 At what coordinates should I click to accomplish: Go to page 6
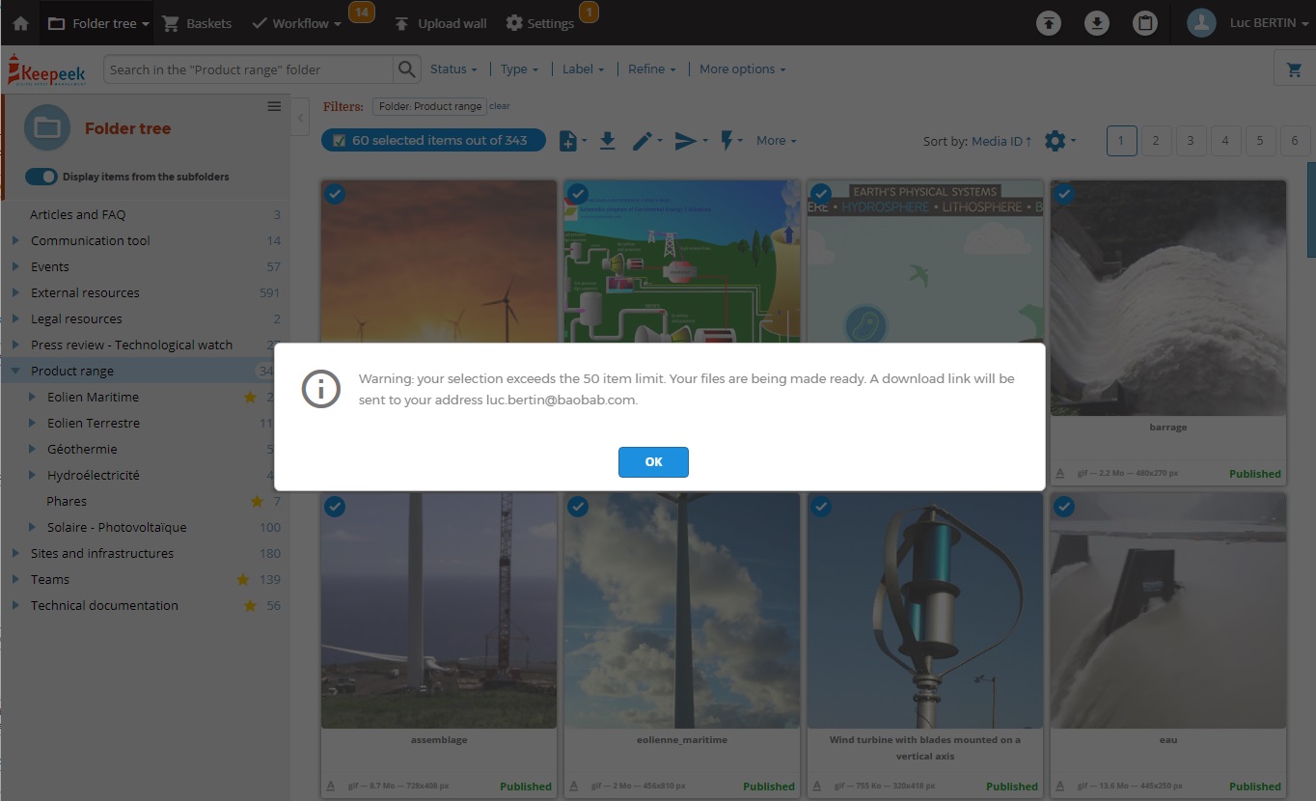pos(1295,141)
